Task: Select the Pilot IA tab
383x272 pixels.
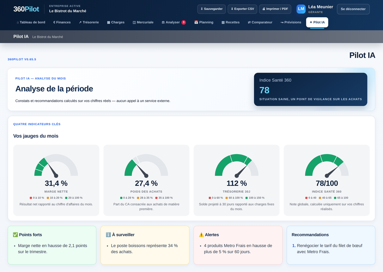Action: 317,22
